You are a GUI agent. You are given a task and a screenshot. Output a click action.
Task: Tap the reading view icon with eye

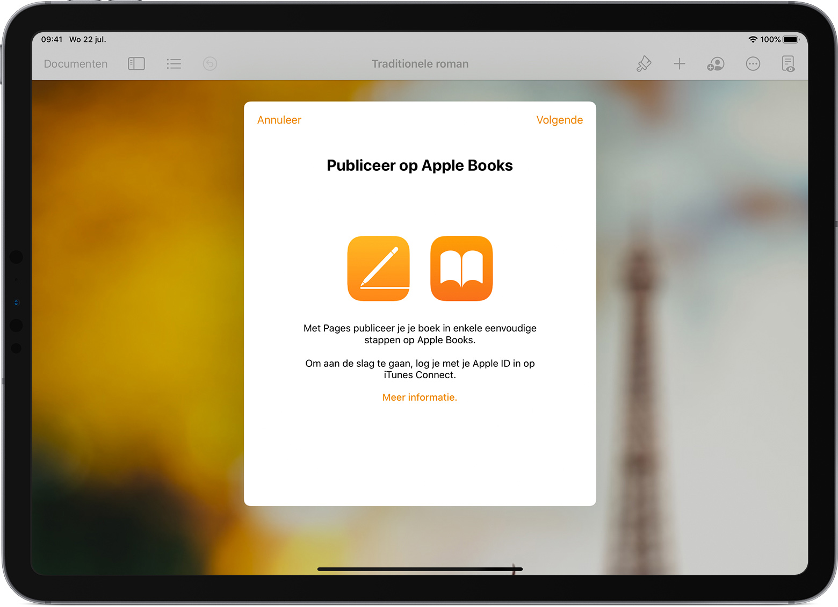tap(788, 63)
